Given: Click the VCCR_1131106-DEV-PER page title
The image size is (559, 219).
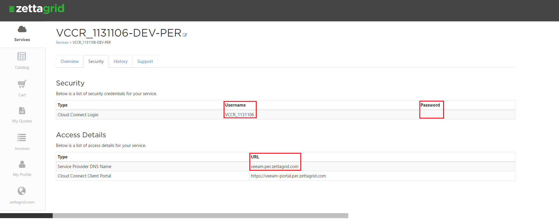Looking at the screenshot, I should pos(119,33).
